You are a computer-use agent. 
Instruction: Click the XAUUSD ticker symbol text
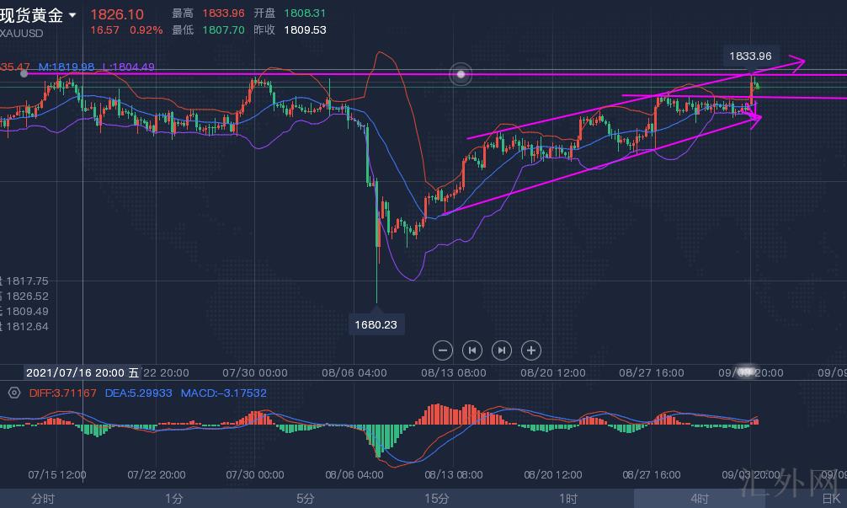point(21,30)
